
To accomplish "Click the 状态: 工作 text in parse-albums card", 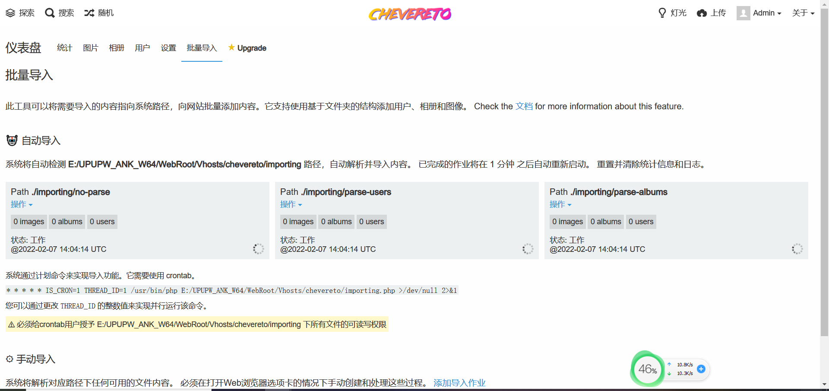I will point(567,240).
